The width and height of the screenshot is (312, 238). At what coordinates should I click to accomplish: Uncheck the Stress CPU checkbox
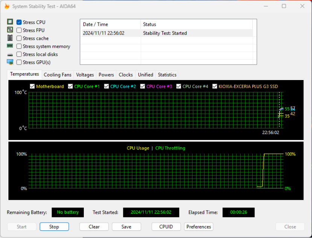click(19, 22)
